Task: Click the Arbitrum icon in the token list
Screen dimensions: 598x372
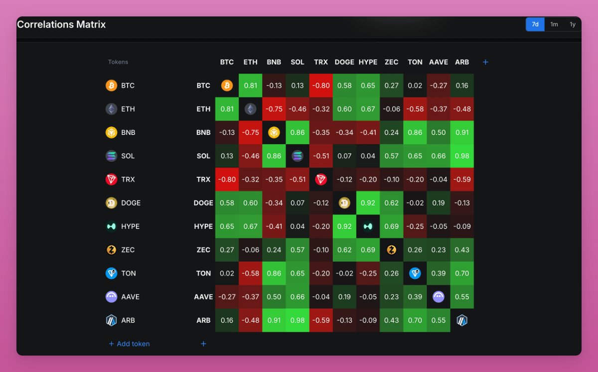Action: pyautogui.click(x=111, y=320)
